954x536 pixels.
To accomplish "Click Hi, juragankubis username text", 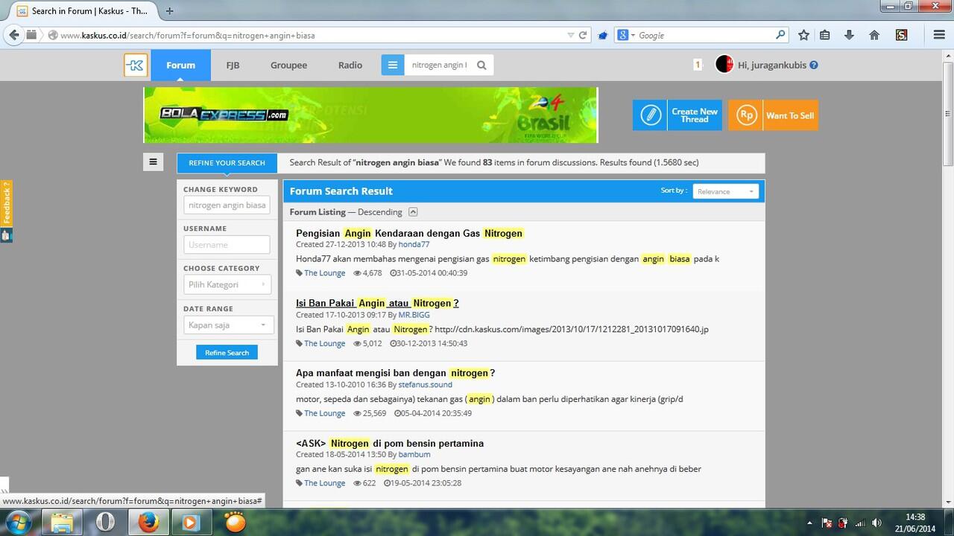I will click(772, 65).
